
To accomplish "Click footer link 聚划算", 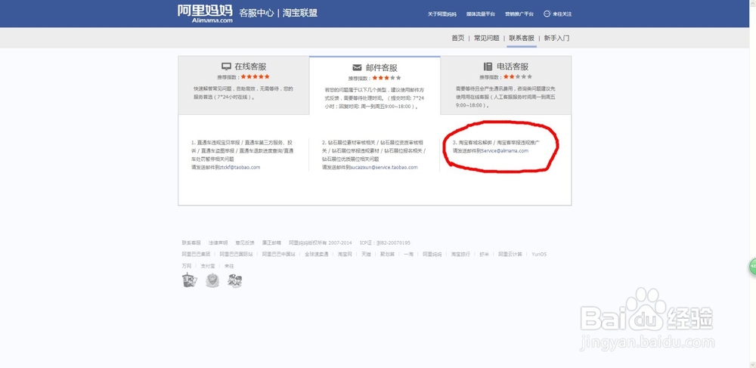I will (x=387, y=255).
